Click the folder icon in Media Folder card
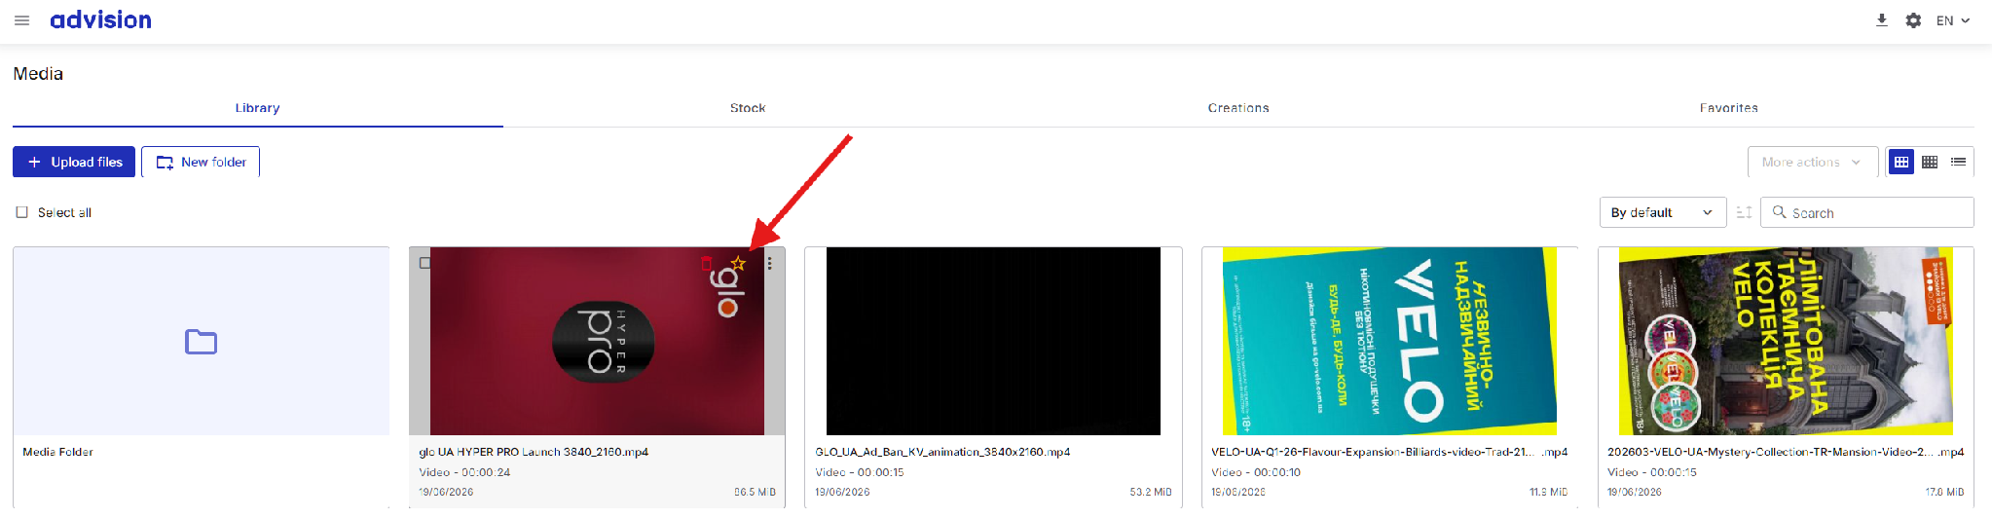This screenshot has height=518, width=1992. click(202, 342)
